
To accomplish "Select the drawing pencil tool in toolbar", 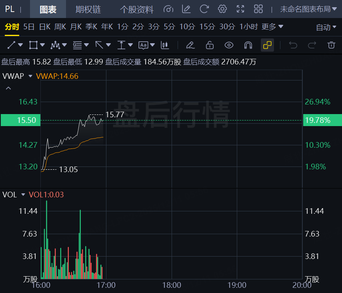I will pyautogui.click(x=190, y=45).
